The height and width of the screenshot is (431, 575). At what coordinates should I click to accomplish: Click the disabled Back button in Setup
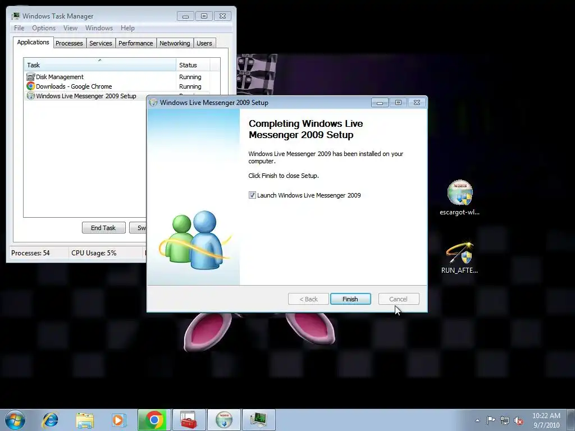click(308, 299)
